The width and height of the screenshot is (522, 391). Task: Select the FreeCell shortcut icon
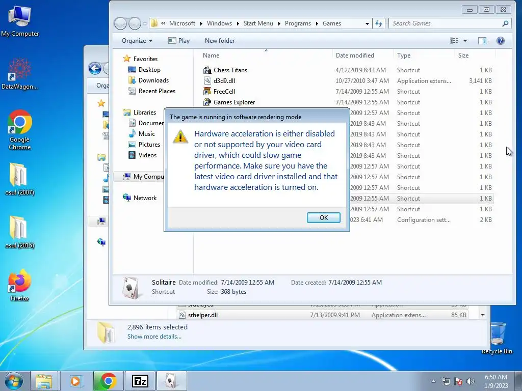coord(207,92)
